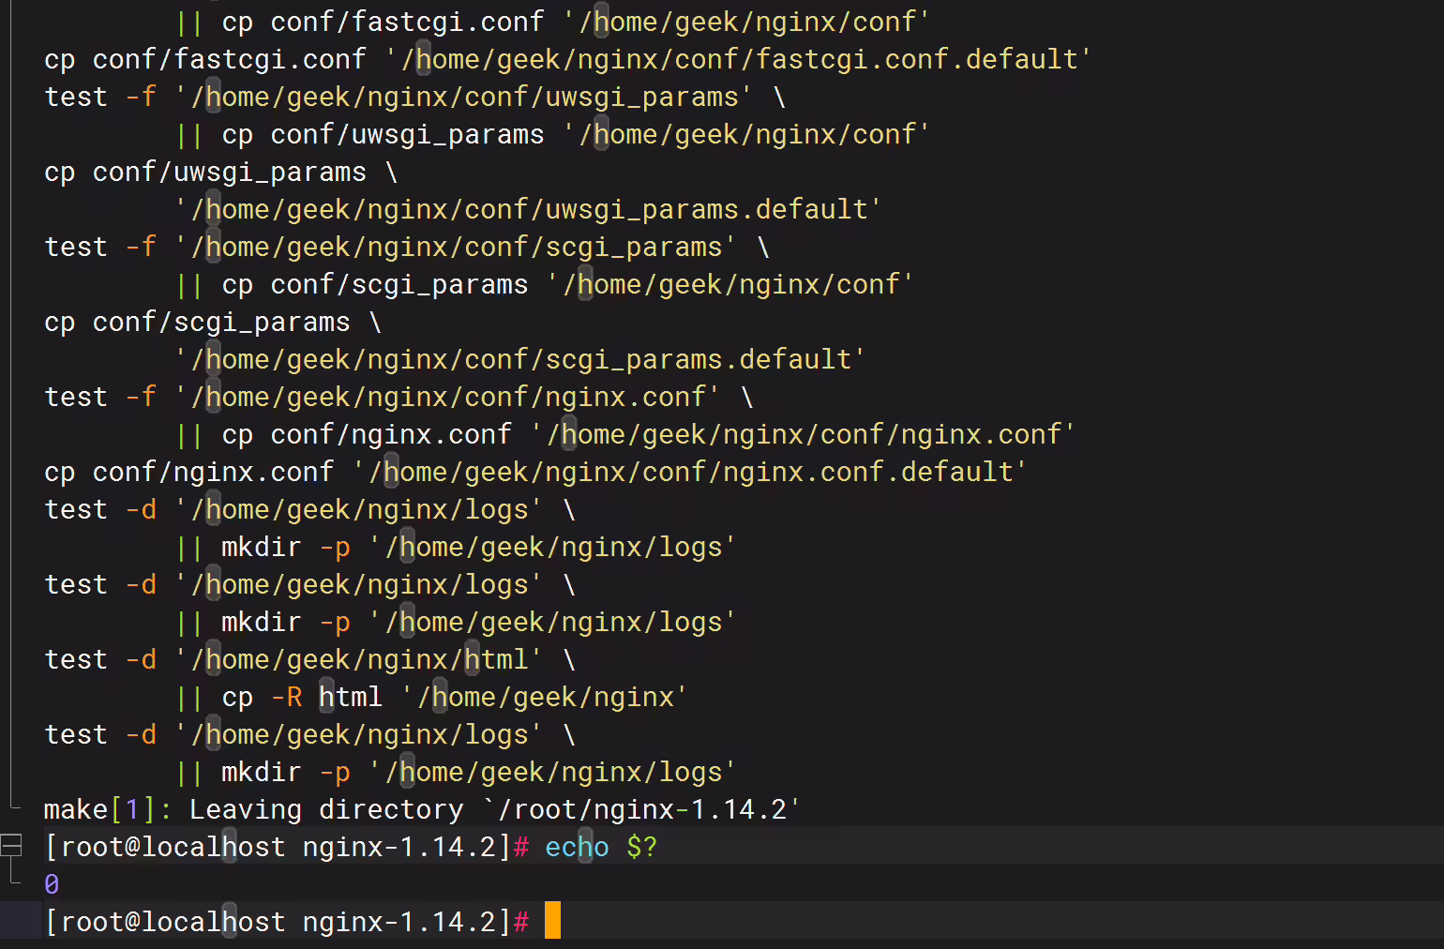Click the test -f uwsgi_params line

click(x=414, y=97)
